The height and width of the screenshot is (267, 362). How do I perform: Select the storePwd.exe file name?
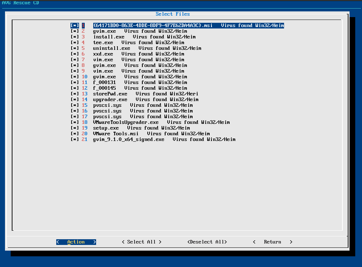coord(110,94)
